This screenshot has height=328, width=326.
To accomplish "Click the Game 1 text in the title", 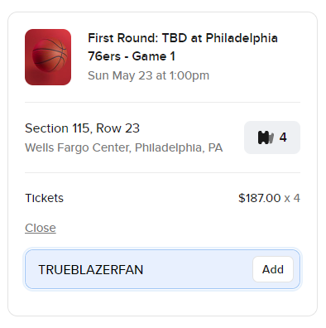I will click(154, 56).
